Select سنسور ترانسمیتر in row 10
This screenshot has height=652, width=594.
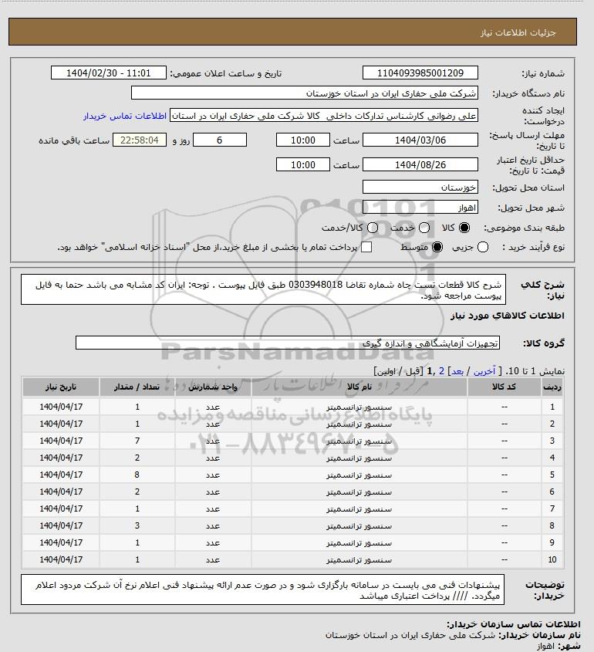pyautogui.click(x=359, y=560)
